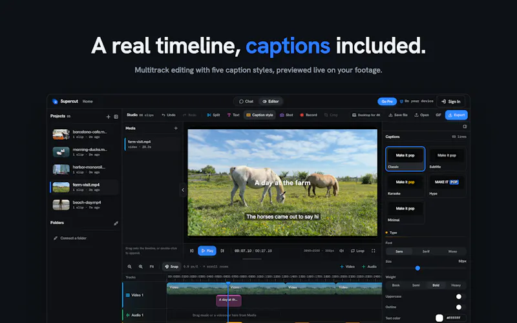Zoom out the timeline
Screen dimensions: 517x323
click(130, 267)
